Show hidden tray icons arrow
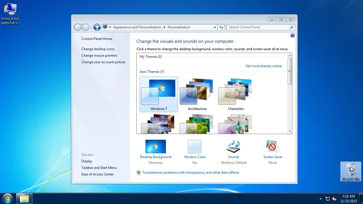This screenshot has height=204, width=363. 321,199
